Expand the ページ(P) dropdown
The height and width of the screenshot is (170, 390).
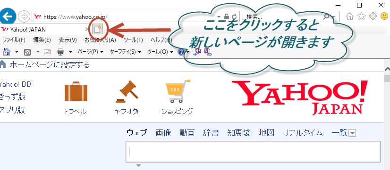click(x=91, y=52)
